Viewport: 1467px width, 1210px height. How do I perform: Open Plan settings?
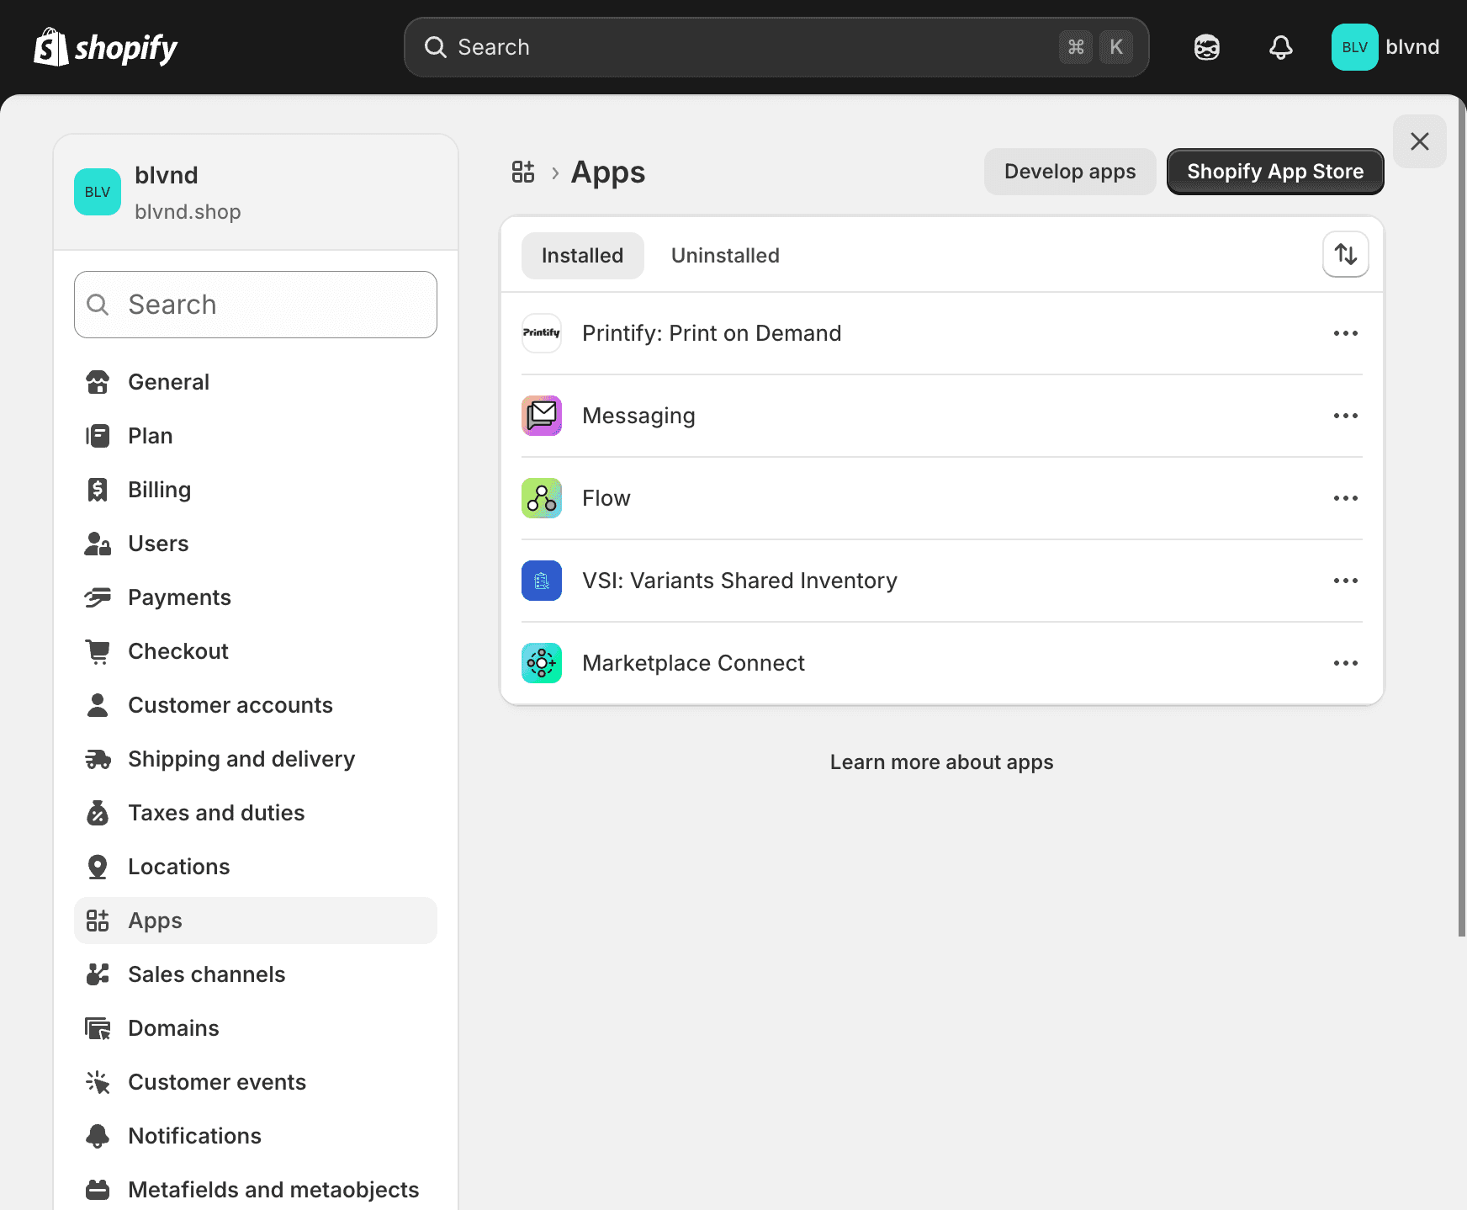256,436
